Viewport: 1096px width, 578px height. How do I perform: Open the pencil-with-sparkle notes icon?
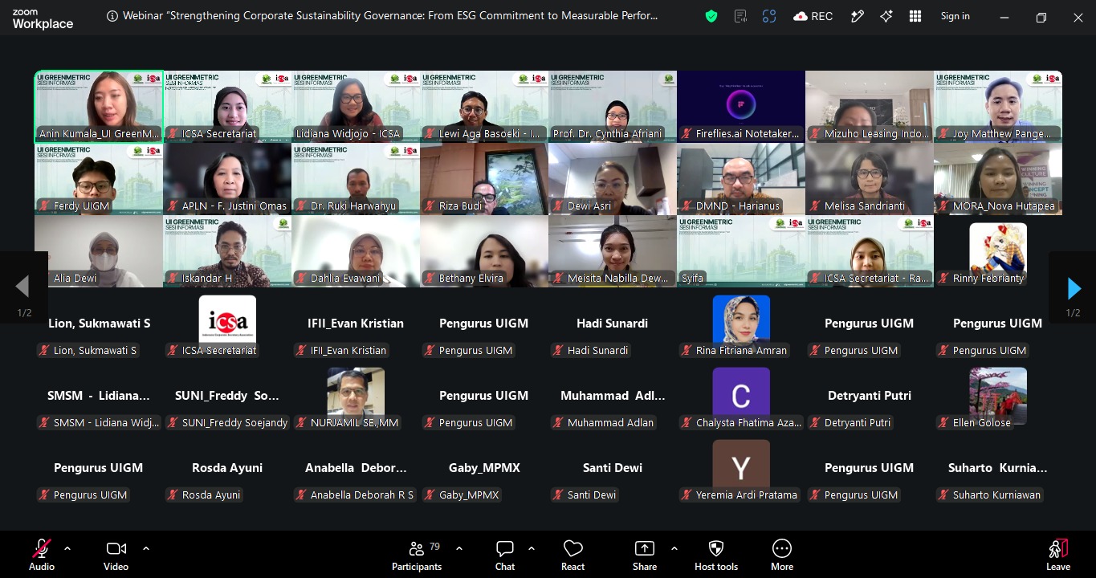pyautogui.click(x=858, y=16)
